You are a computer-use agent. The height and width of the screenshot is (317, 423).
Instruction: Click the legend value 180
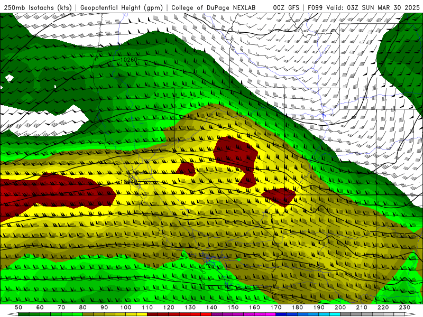[x=297, y=307]
